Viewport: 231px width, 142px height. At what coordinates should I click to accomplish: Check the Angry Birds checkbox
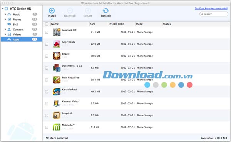pyautogui.click(x=47, y=44)
